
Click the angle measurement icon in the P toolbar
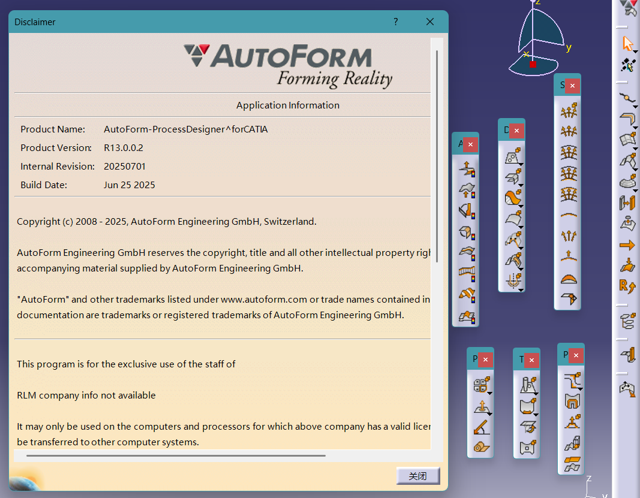pos(480,427)
